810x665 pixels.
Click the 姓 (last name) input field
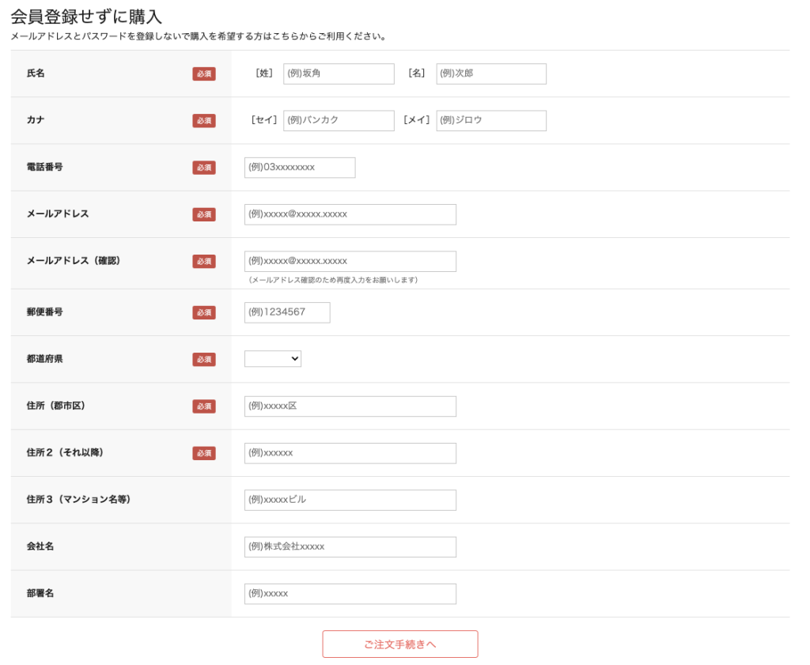click(339, 74)
